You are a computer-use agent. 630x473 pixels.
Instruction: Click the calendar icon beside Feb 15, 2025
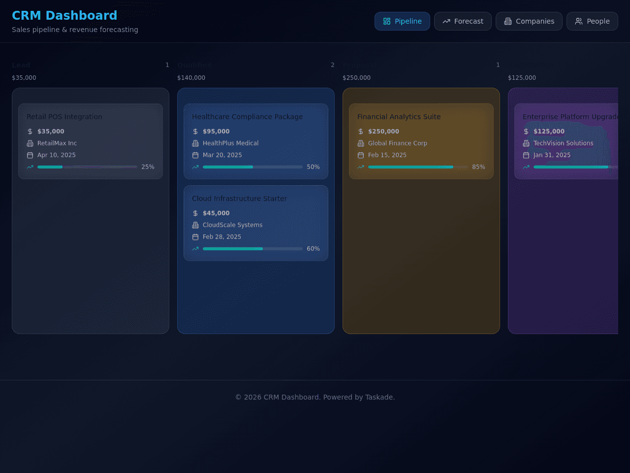[361, 155]
